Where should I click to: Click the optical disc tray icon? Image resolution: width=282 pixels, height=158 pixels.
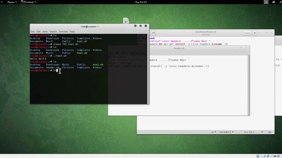coord(261,156)
